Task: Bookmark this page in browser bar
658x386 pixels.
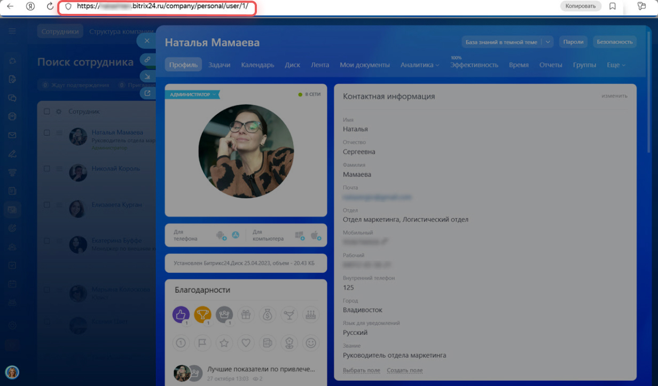Action: point(613,6)
